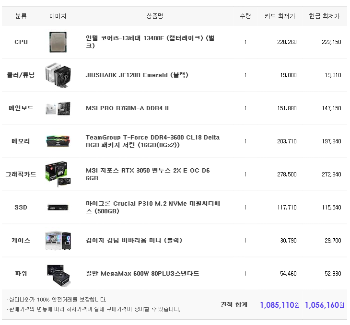Click the 카드 최저가 column header
Viewport: 350px width, 325px height.
280,16
